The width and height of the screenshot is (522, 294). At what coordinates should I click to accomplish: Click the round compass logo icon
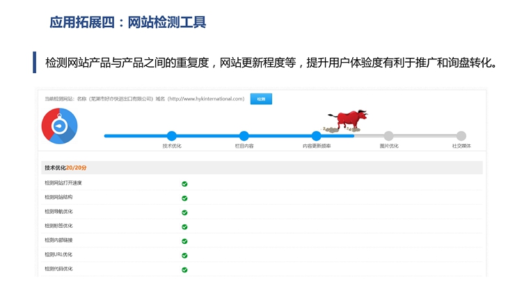click(60, 127)
